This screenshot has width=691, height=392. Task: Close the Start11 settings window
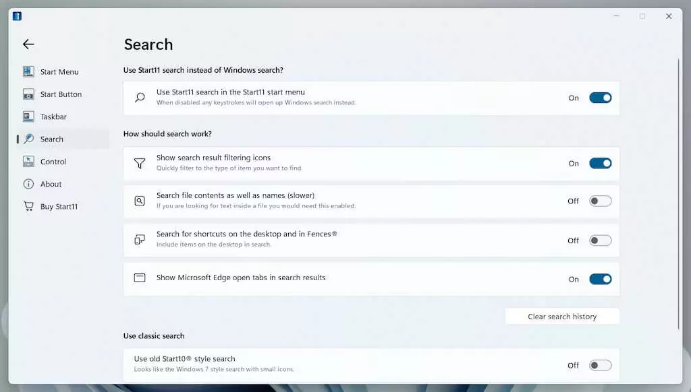[669, 16]
